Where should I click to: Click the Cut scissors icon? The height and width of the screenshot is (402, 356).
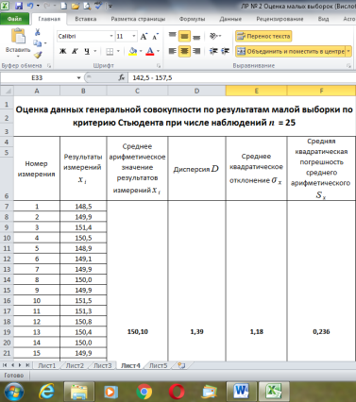pyautogui.click(x=37, y=32)
